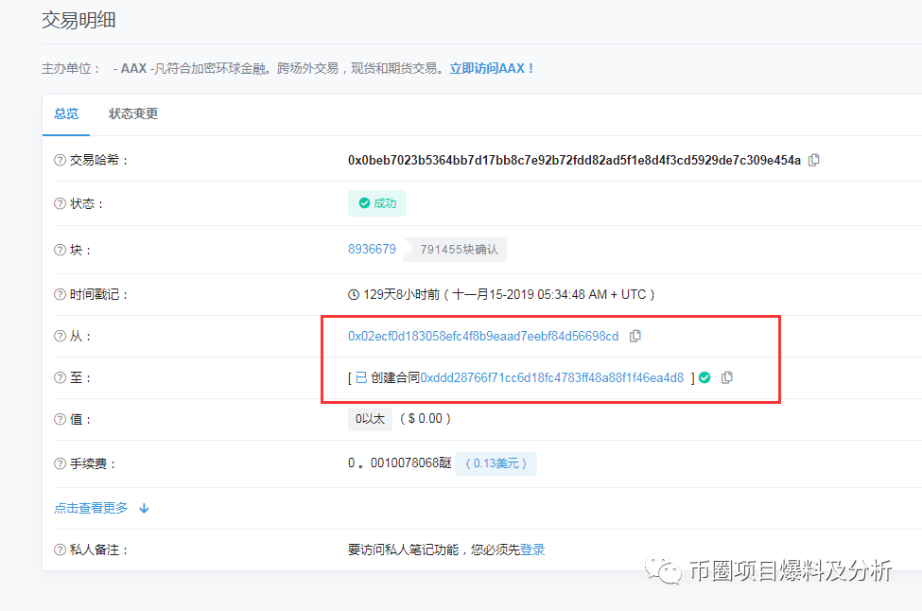Copy the created contract address icon

[727, 377]
